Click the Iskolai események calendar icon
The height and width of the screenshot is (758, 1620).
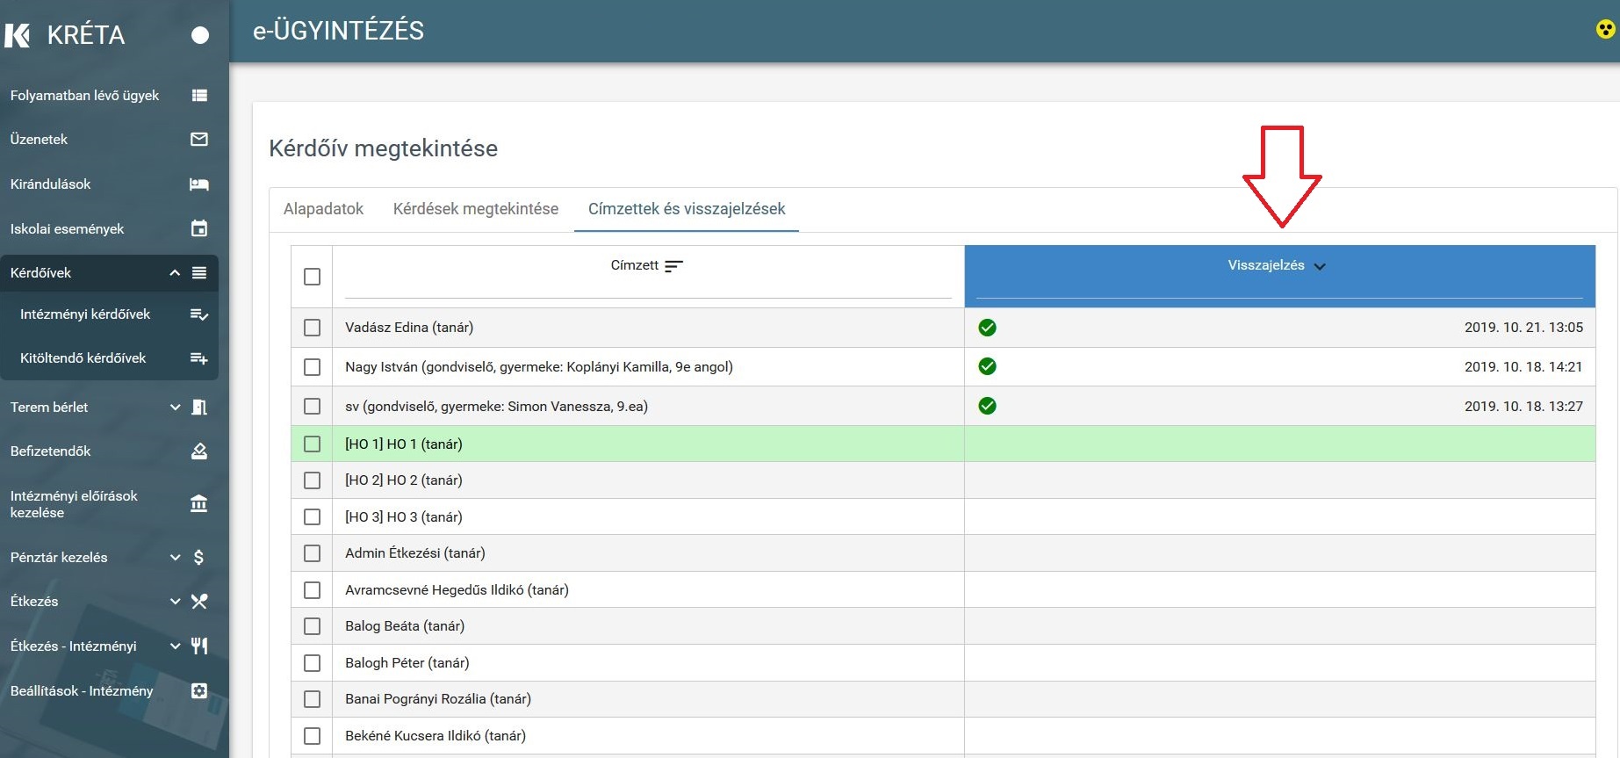[x=199, y=228]
